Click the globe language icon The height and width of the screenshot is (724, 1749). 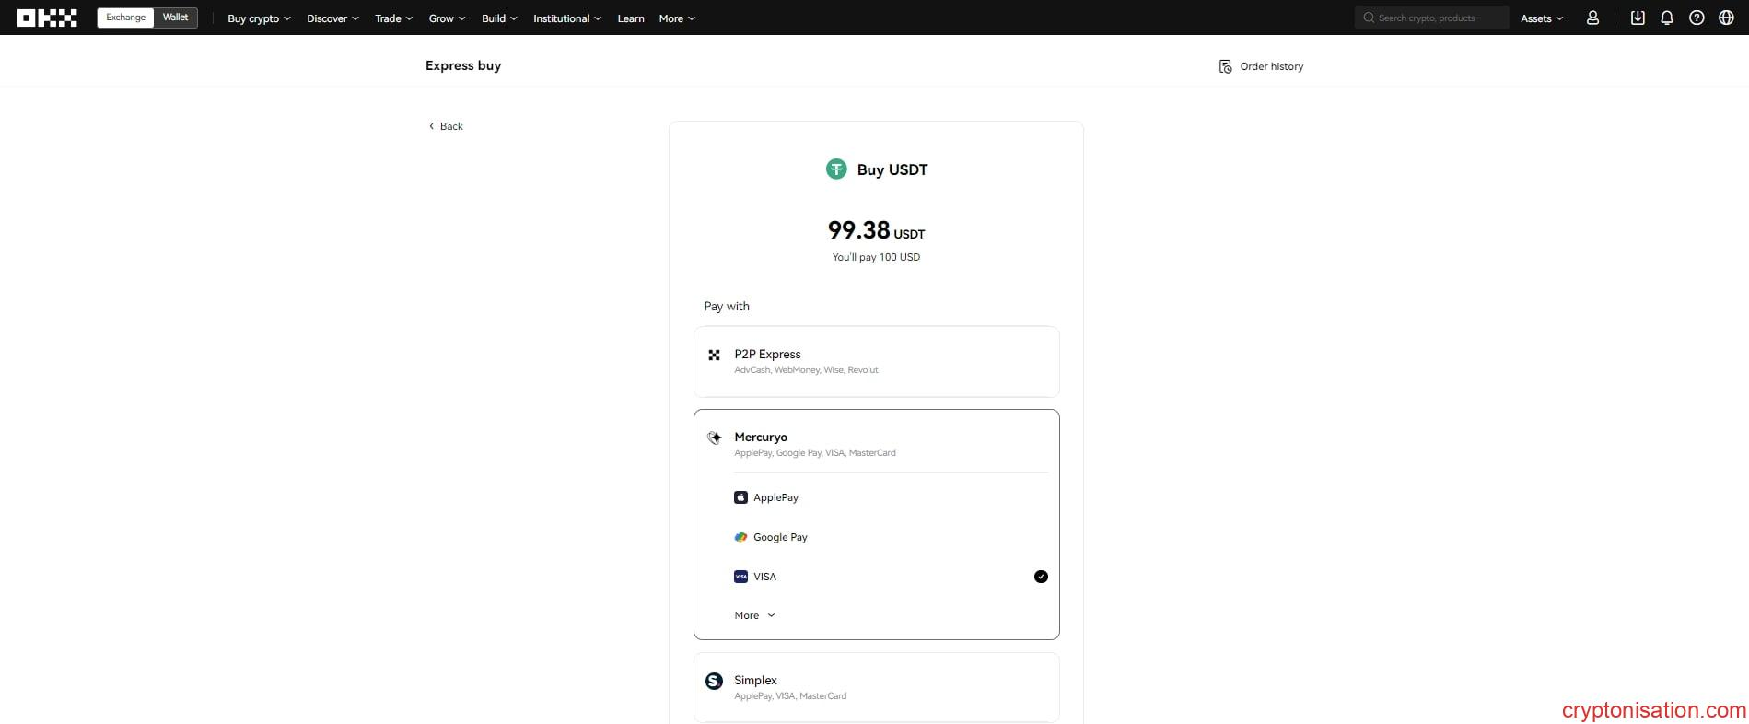pos(1726,18)
